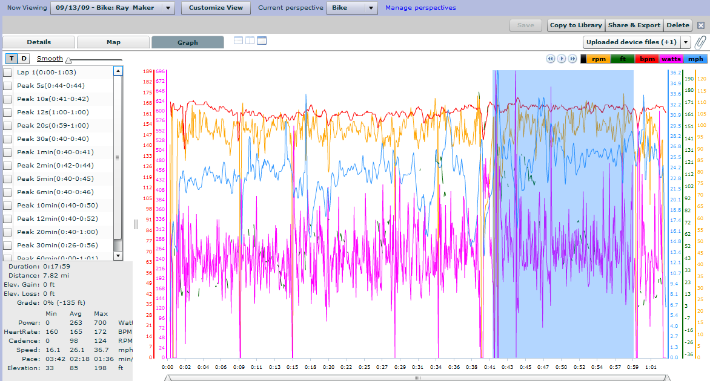This screenshot has height=381, width=710.
Task: Start graph playback with play icon
Action: (562, 59)
